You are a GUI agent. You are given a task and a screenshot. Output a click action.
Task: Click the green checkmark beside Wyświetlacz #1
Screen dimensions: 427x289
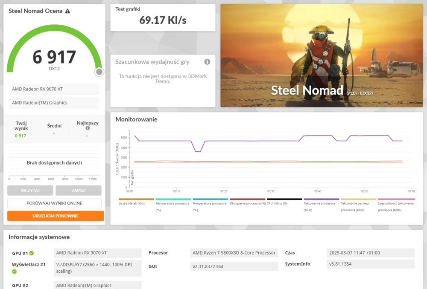(x=15, y=271)
